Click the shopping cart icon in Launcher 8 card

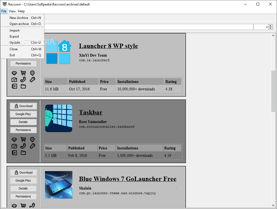(23, 73)
